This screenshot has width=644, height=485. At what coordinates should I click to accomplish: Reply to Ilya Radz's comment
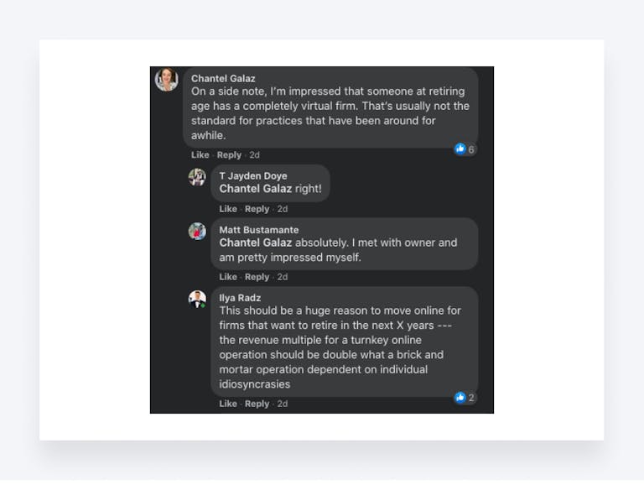click(x=257, y=404)
